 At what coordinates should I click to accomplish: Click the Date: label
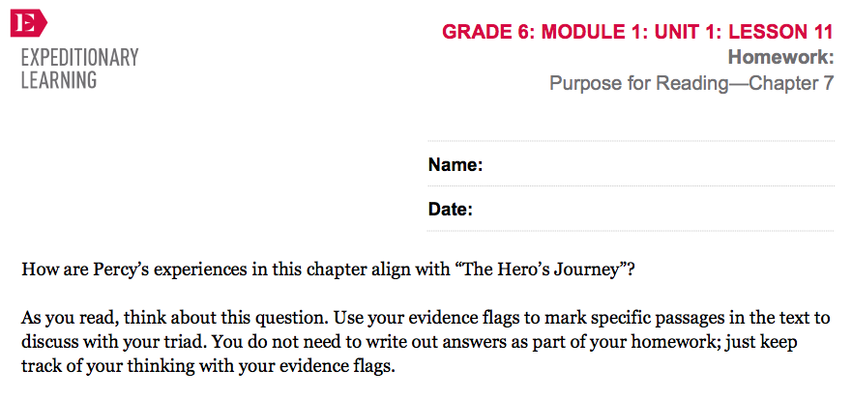pos(451,209)
